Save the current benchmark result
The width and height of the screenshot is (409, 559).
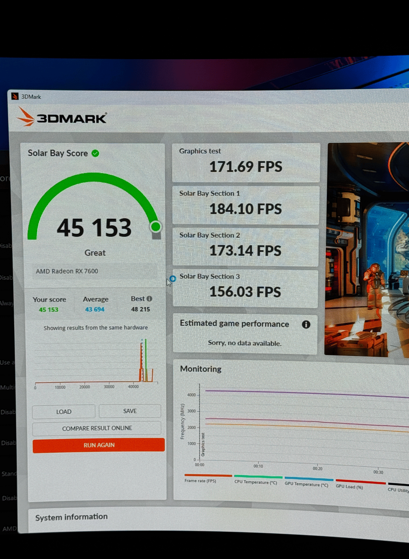click(x=130, y=411)
